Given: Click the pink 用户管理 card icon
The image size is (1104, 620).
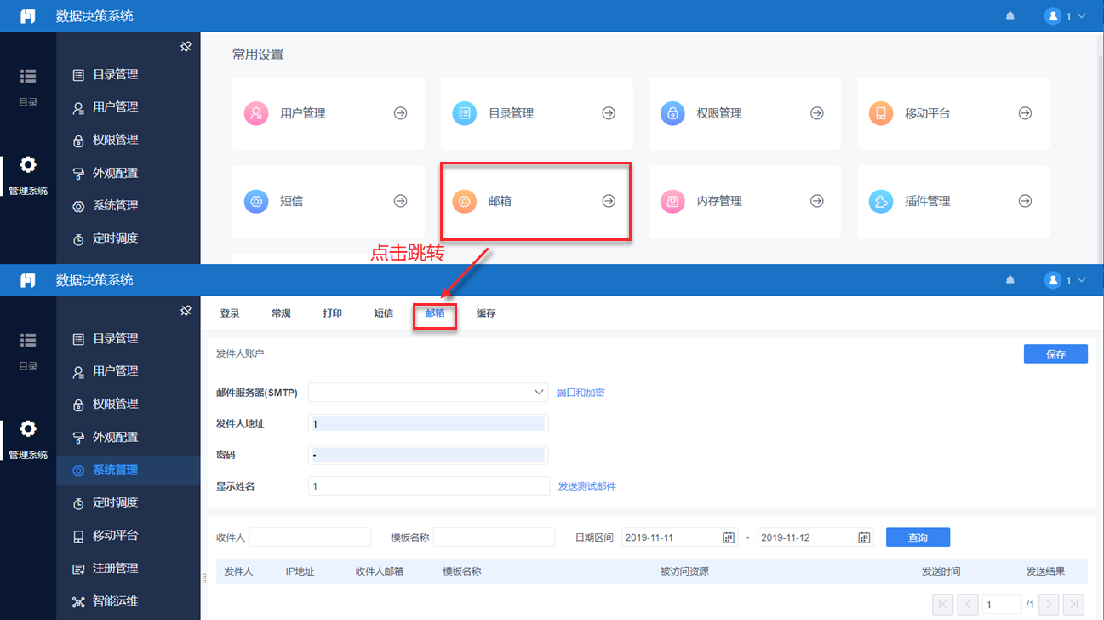Looking at the screenshot, I should point(256,113).
